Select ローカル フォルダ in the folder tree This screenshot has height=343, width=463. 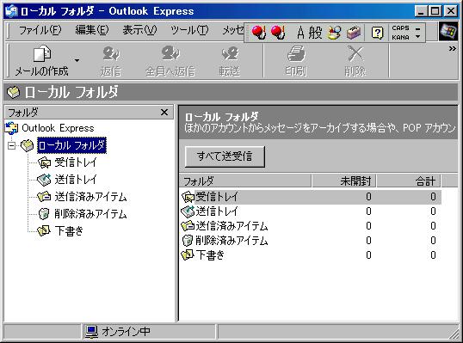(71, 145)
